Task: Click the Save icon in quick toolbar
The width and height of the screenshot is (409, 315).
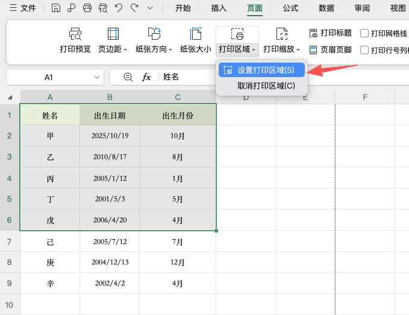Action: click(x=56, y=8)
